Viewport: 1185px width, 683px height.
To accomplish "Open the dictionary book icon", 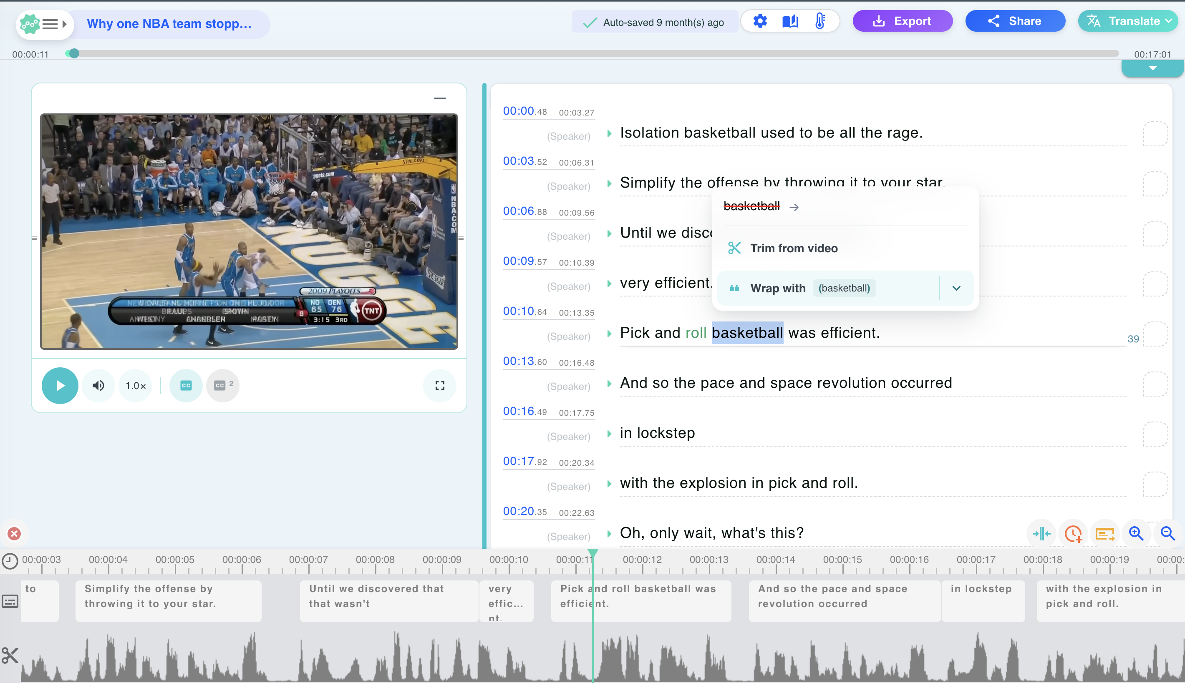I will tap(790, 21).
